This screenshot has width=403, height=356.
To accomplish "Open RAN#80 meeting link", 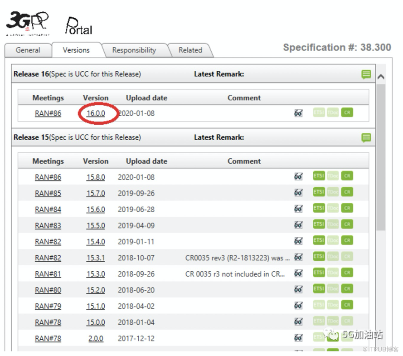I will pyautogui.click(x=48, y=290).
